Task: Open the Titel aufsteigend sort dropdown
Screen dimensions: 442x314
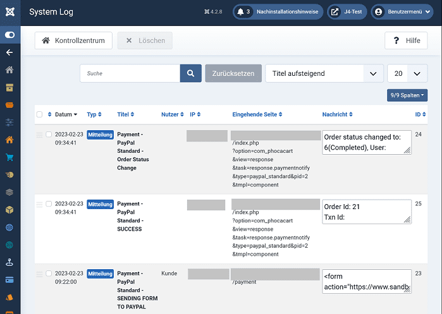Action: pos(324,73)
